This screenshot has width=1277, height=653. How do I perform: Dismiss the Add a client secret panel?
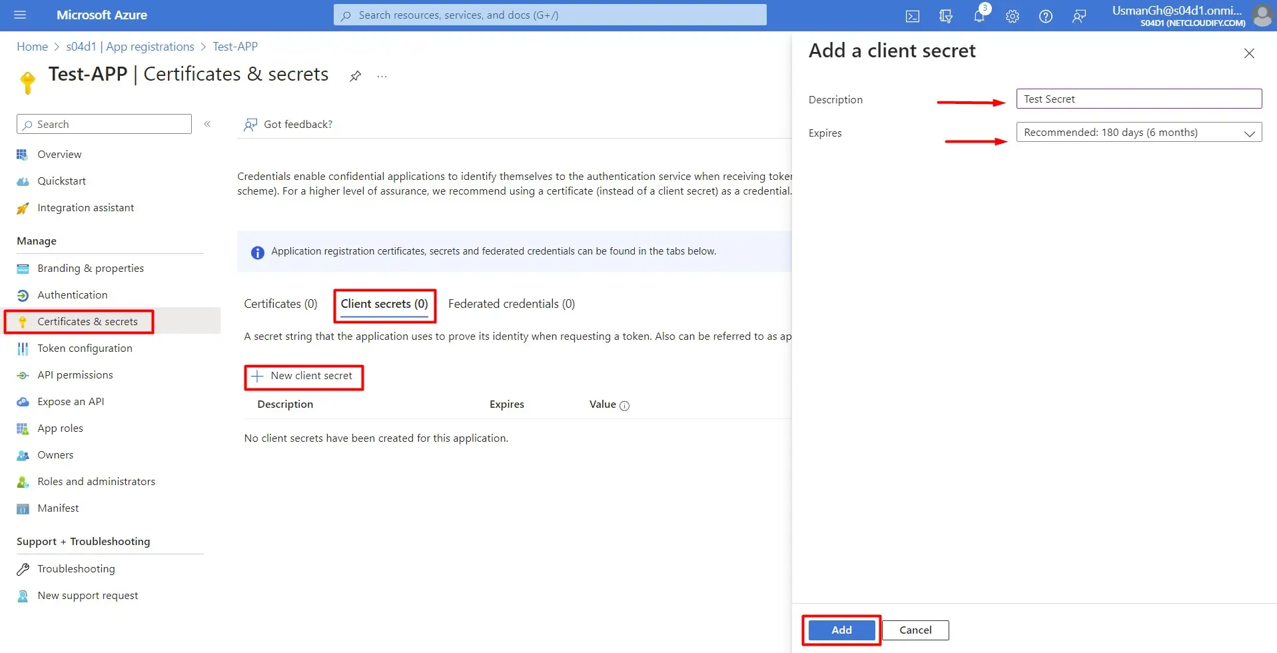point(1249,53)
